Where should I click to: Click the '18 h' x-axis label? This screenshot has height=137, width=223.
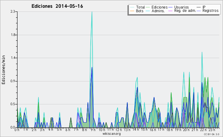[169, 130]
